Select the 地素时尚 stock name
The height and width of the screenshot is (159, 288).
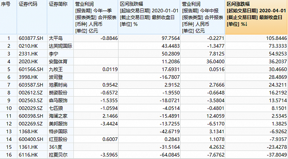(x=58, y=85)
